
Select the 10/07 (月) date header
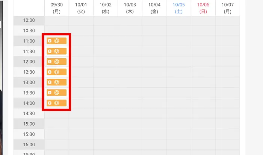(227, 8)
